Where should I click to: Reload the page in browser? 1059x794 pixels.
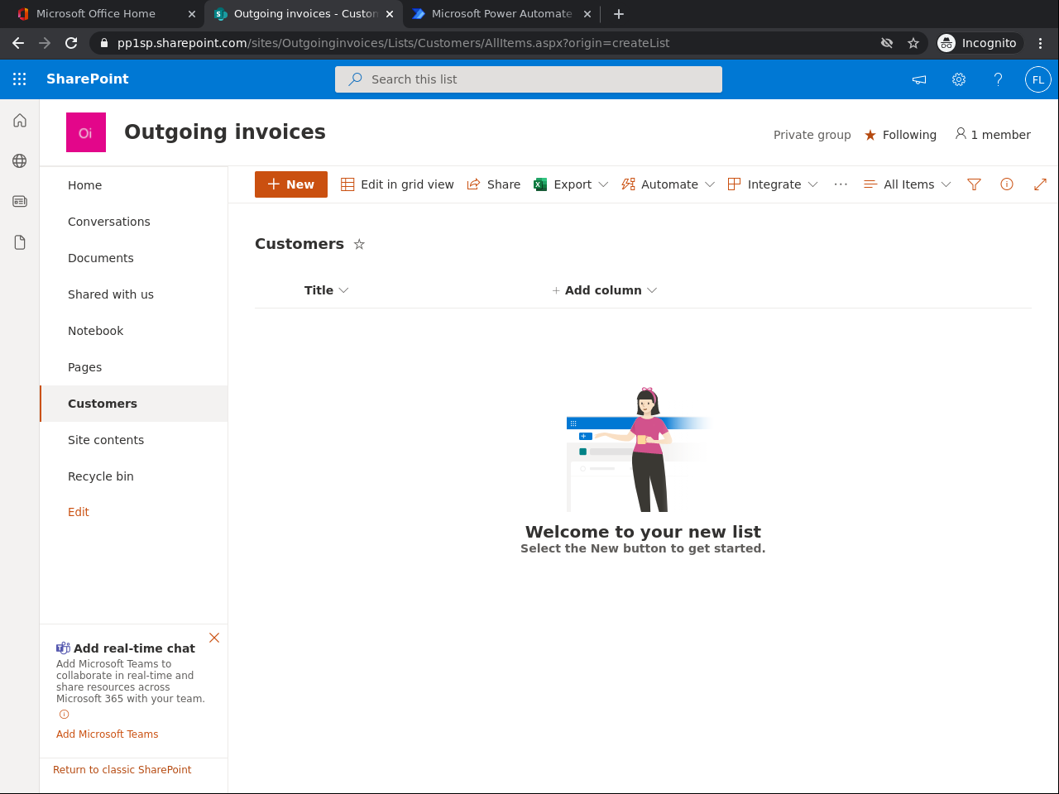point(71,43)
